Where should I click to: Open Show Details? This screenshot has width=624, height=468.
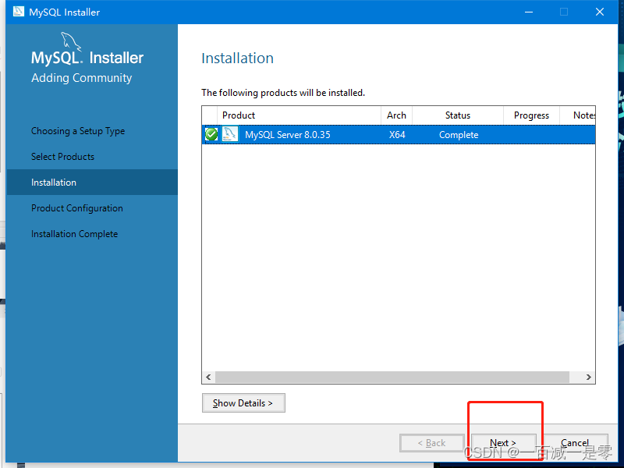pos(243,403)
